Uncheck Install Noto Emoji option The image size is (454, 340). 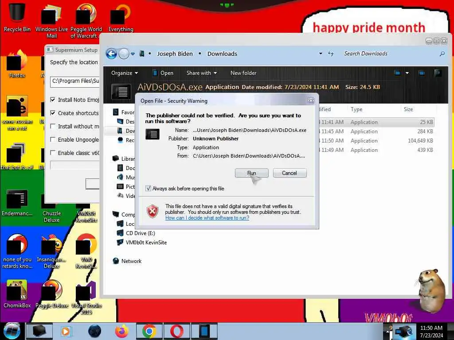click(x=53, y=100)
